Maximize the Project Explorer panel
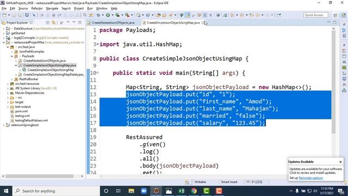Screen dimensions: 348x196 click(x=80, y=22)
